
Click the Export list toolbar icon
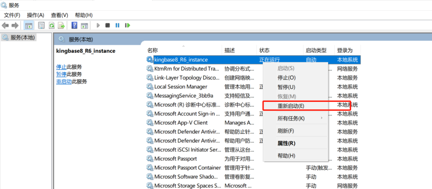tap(61, 25)
